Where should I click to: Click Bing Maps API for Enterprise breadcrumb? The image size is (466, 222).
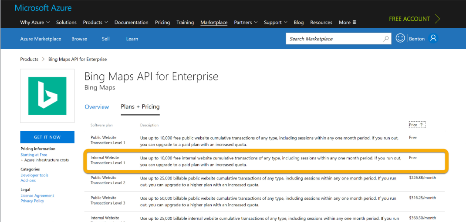click(78, 59)
